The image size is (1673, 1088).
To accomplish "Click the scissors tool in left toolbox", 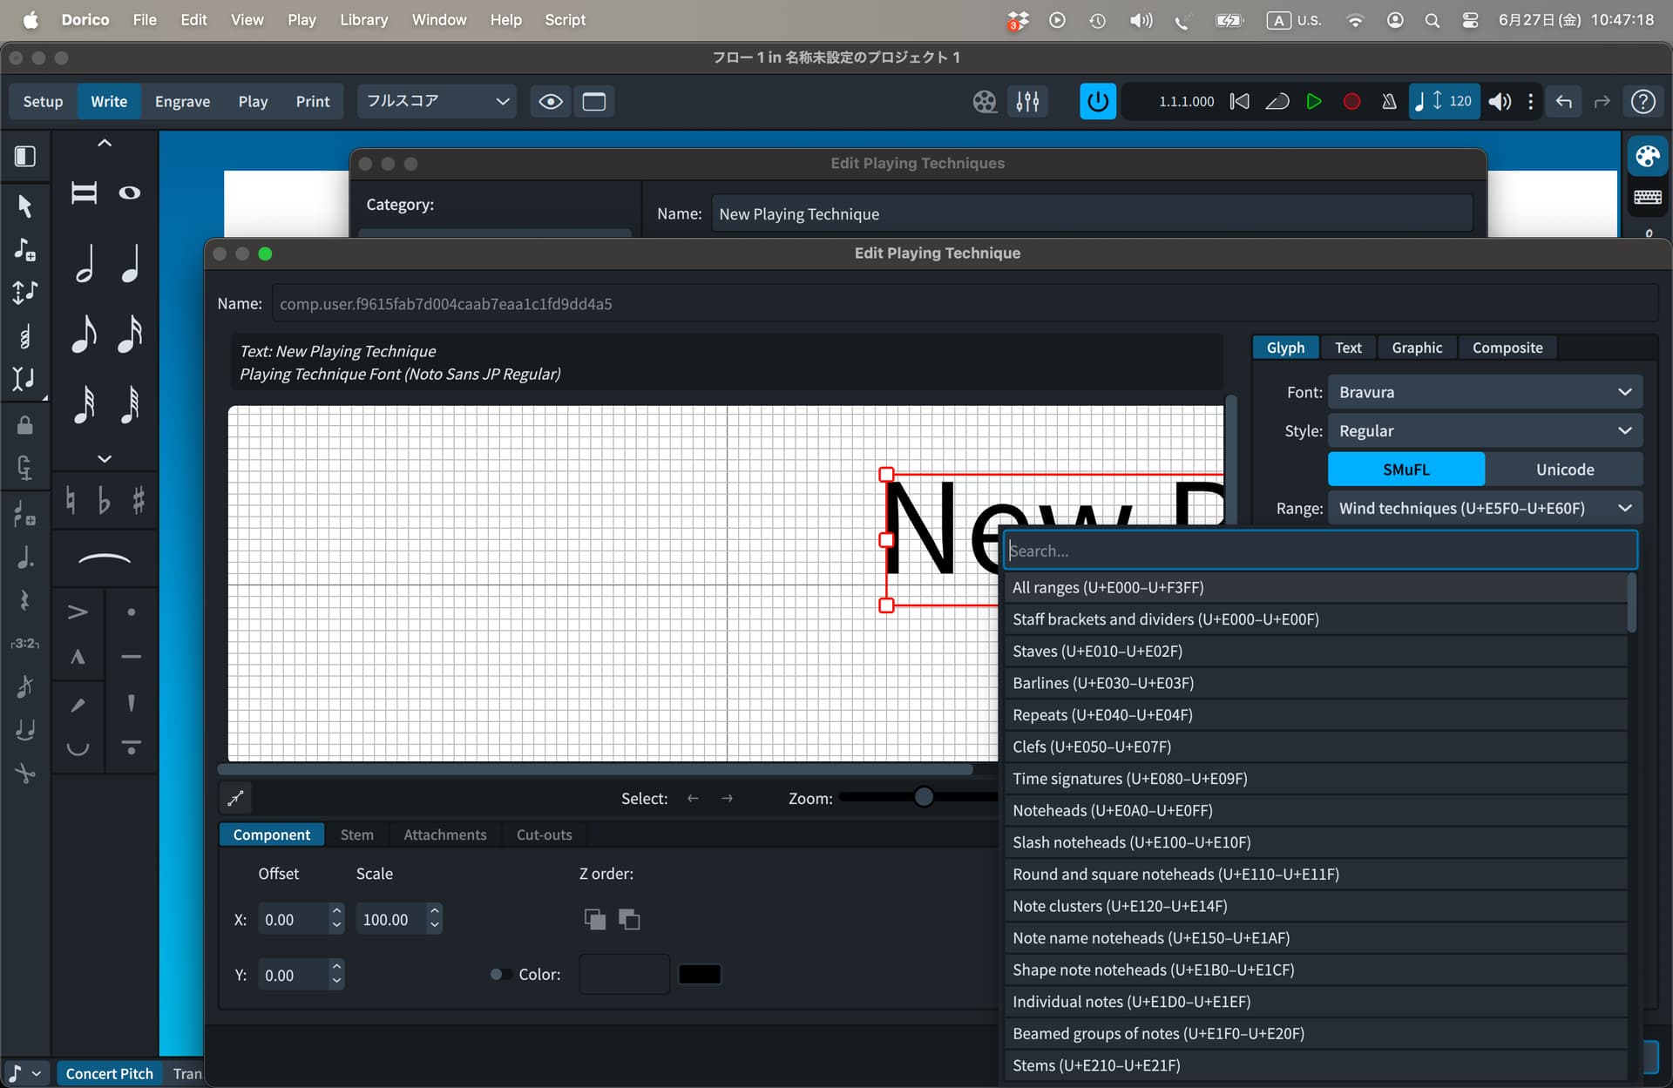I will pyautogui.click(x=24, y=773).
